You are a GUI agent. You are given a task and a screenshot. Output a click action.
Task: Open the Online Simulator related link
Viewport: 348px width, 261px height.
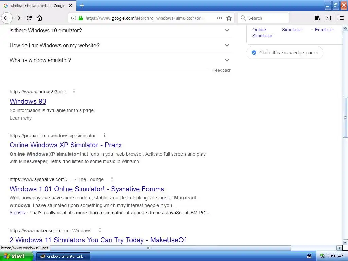click(x=262, y=33)
